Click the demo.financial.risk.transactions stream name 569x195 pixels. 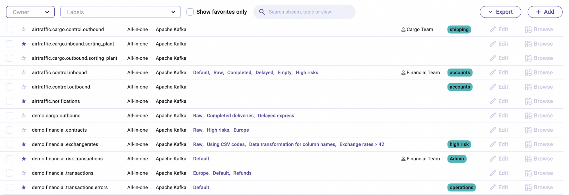(67, 159)
